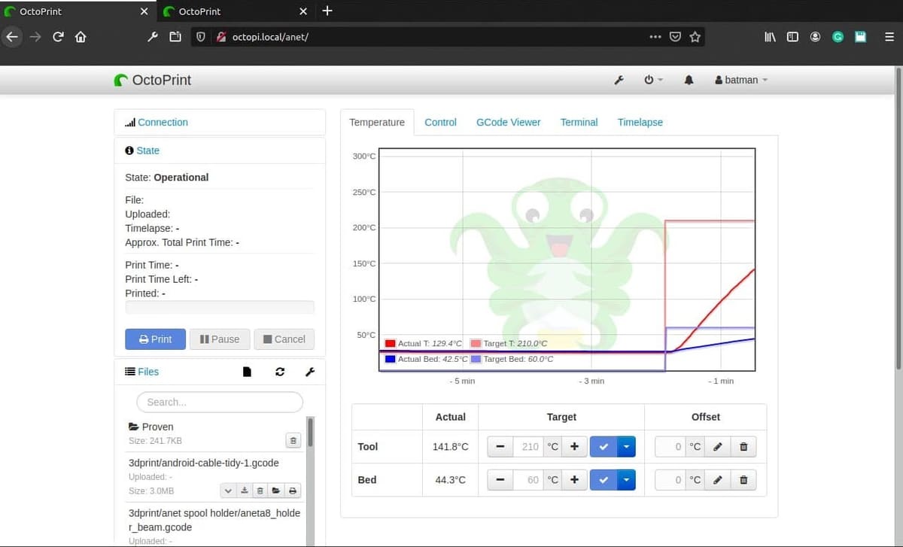The image size is (903, 547).
Task: Open the browser library icon
Action: pos(770,36)
